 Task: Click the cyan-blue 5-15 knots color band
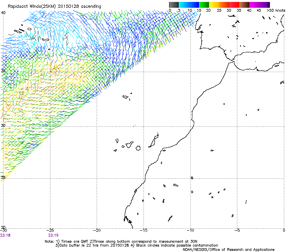coord(189,5)
